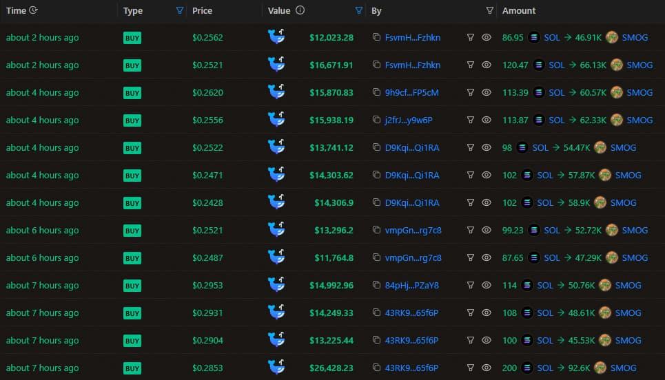Toggle the eye icon in $16,671.91 row
The image size is (665, 380).
487,65
